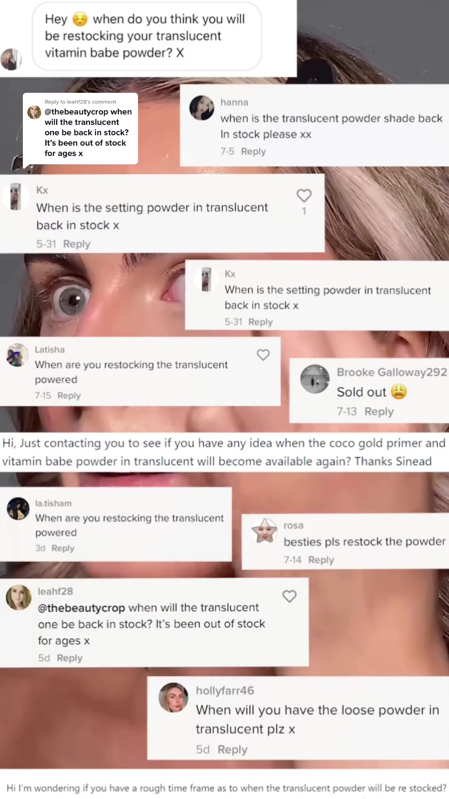The height and width of the screenshot is (799, 449).
Task: Reply to hanna's translucent powder comment
Action: (x=253, y=151)
